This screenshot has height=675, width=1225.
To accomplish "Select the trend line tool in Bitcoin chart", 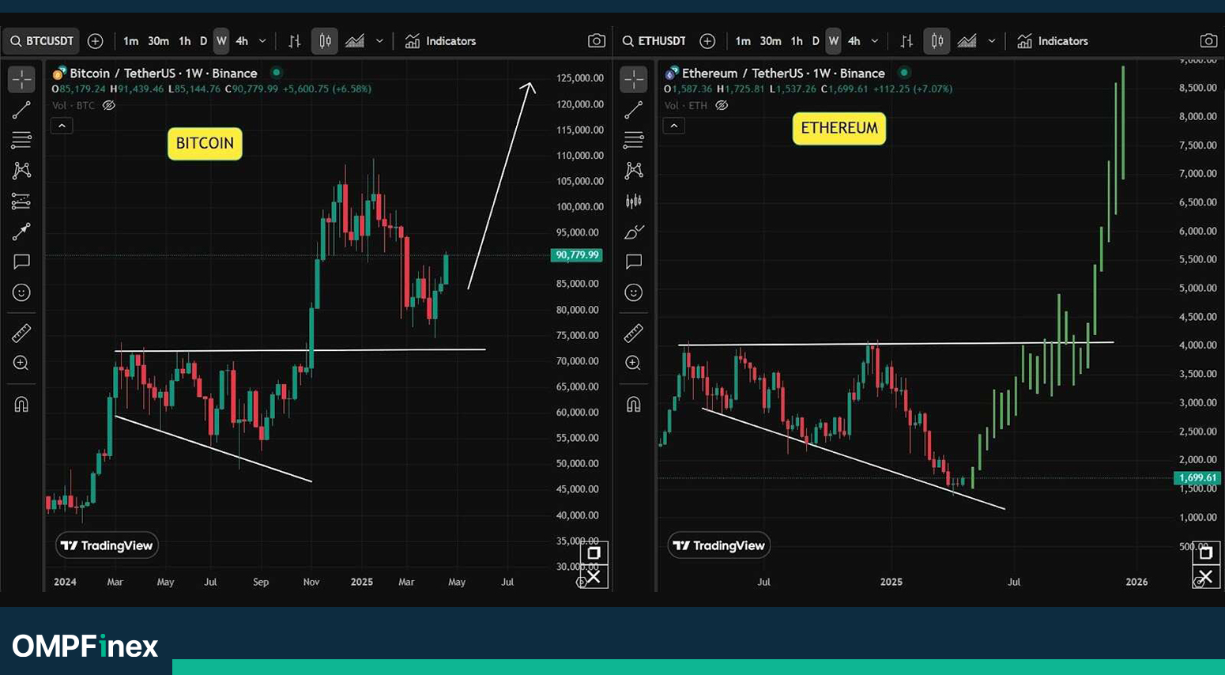I will coord(21,110).
